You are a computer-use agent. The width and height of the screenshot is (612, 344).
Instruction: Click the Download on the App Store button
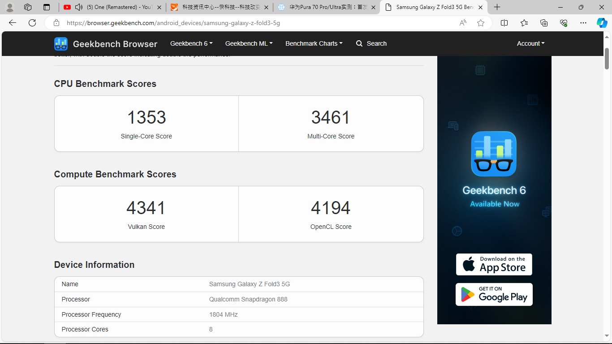pos(494,264)
